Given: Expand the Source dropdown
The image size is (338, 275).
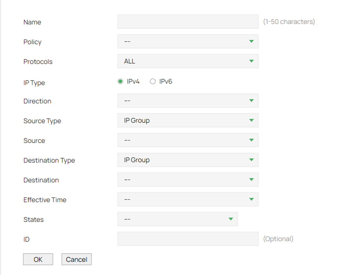Looking at the screenshot, I should pyautogui.click(x=188, y=140).
